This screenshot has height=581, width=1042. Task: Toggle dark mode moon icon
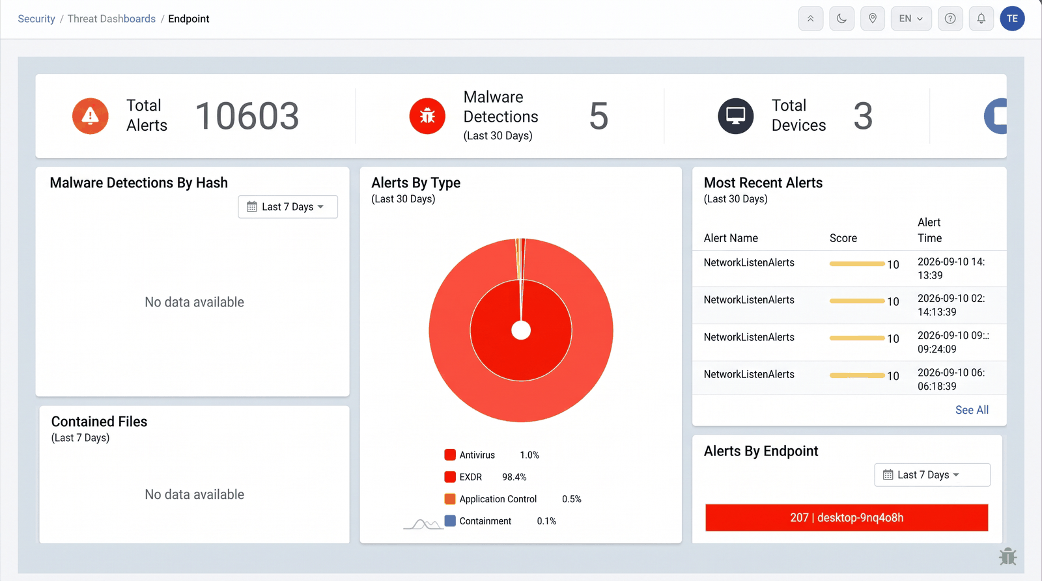841,19
